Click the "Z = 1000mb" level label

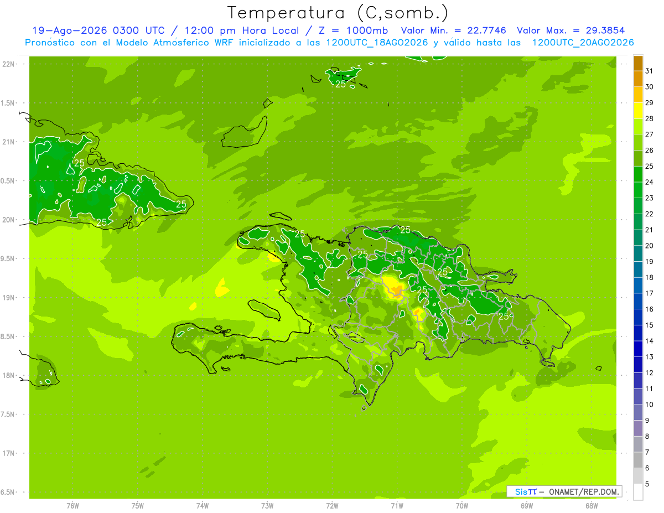click(352, 30)
